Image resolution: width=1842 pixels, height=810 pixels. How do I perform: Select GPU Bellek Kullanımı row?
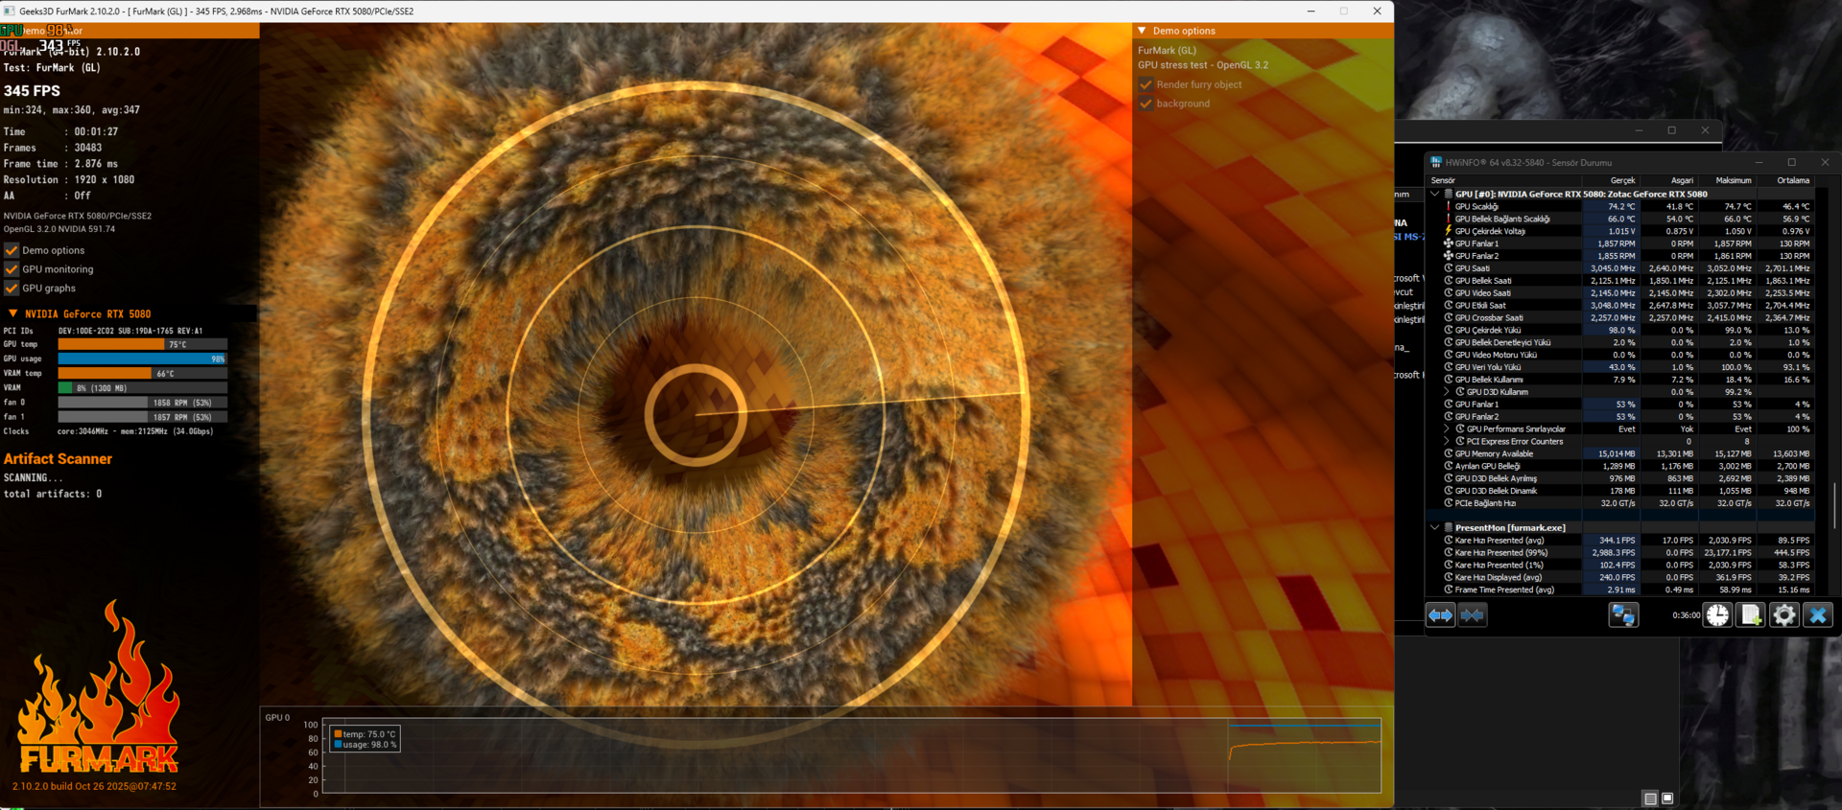pos(1620,380)
